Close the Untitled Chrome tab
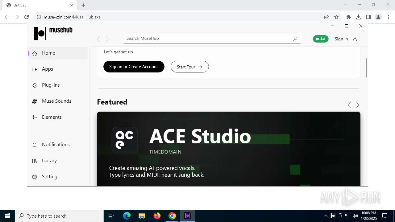Screen dimensions: 395x222 pyautogui.click(x=72, y=5)
